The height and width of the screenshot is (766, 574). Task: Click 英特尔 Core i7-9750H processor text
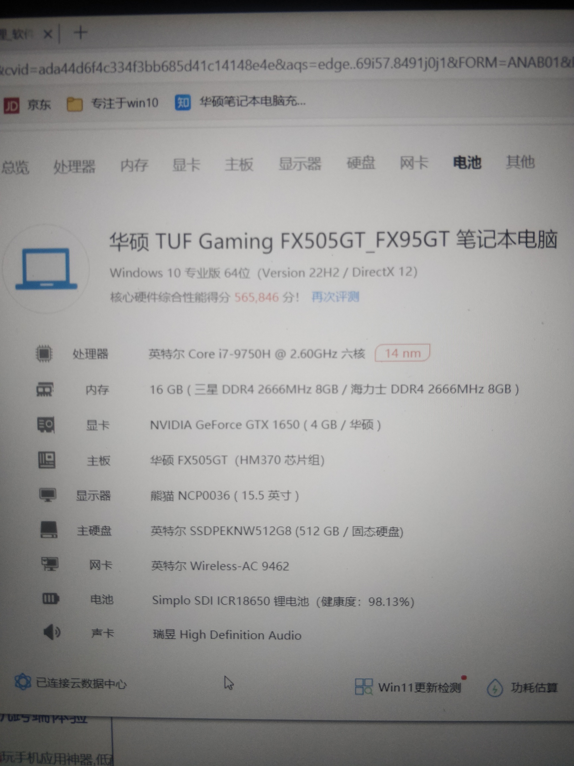tap(257, 354)
